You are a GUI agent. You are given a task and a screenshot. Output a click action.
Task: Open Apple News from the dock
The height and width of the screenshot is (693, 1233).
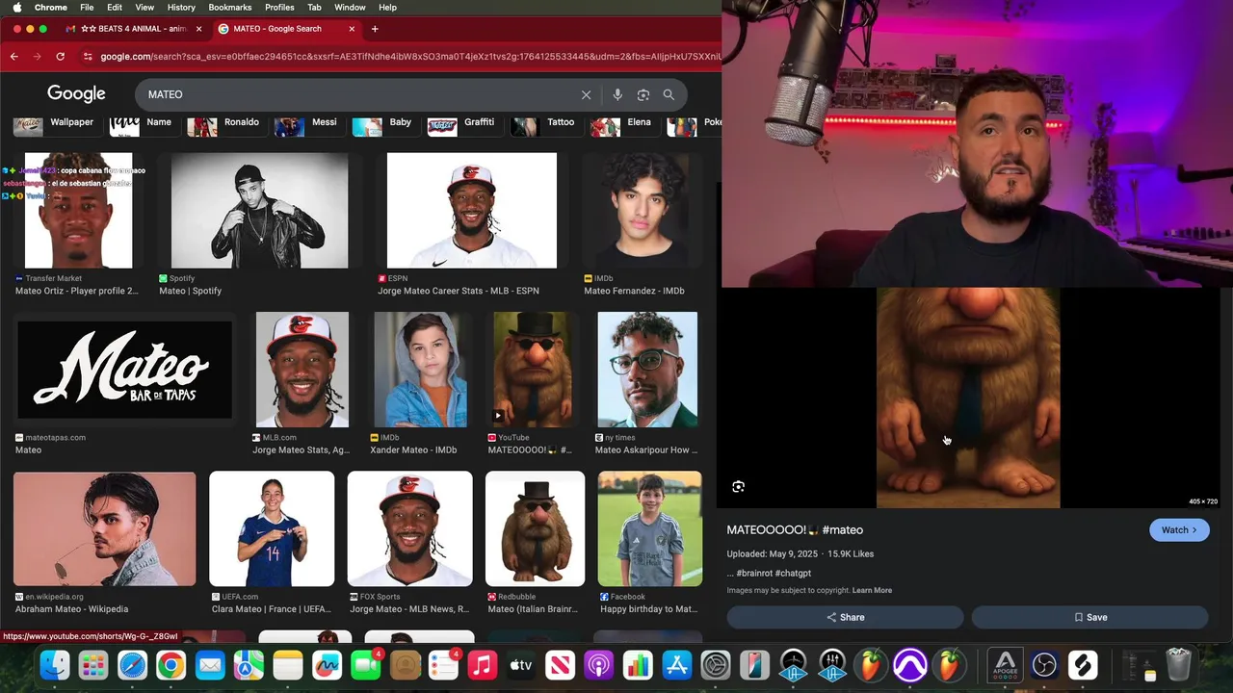[560, 665]
